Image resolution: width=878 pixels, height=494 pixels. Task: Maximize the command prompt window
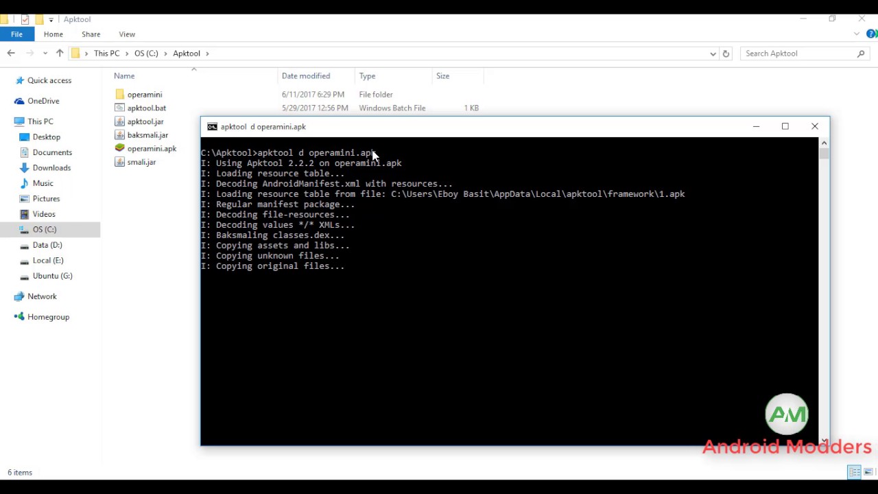click(x=785, y=126)
